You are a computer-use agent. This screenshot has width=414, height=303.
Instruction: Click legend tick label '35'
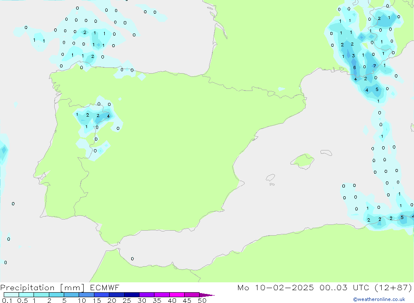[x=157, y=301]
